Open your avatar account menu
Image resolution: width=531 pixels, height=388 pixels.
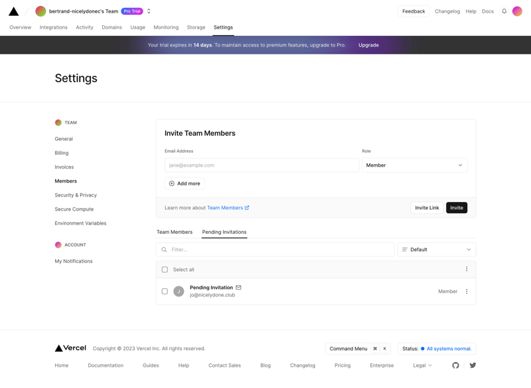tap(517, 11)
